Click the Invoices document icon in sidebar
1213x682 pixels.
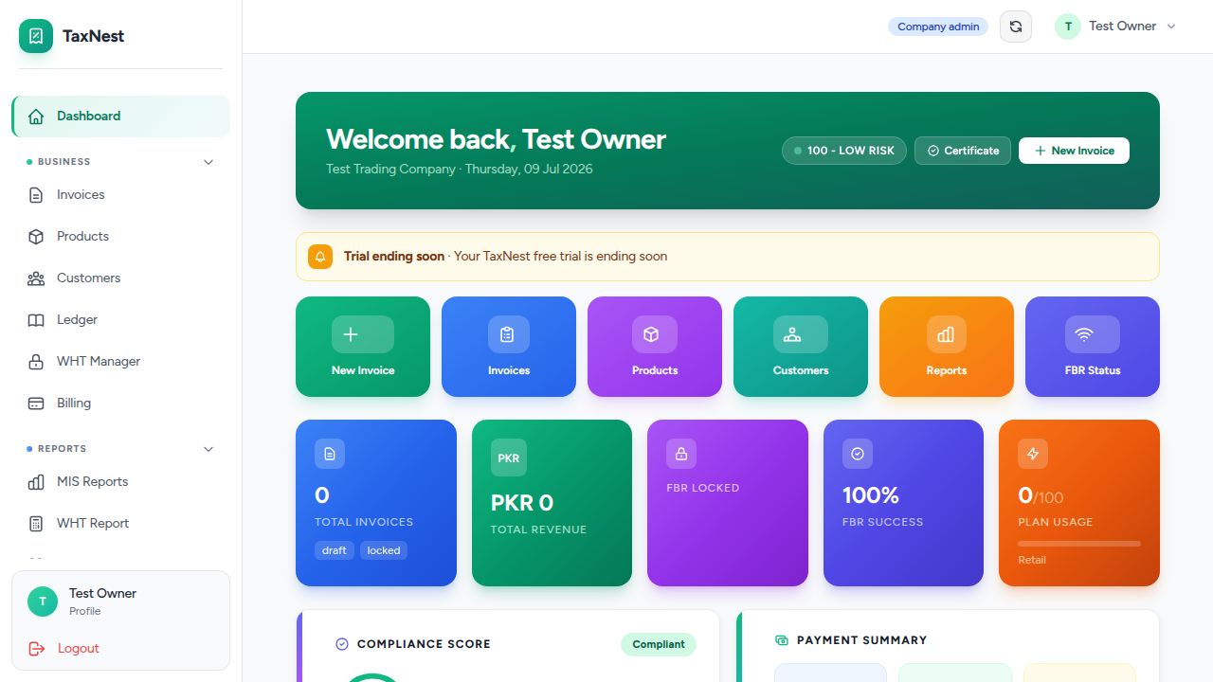[x=36, y=195]
